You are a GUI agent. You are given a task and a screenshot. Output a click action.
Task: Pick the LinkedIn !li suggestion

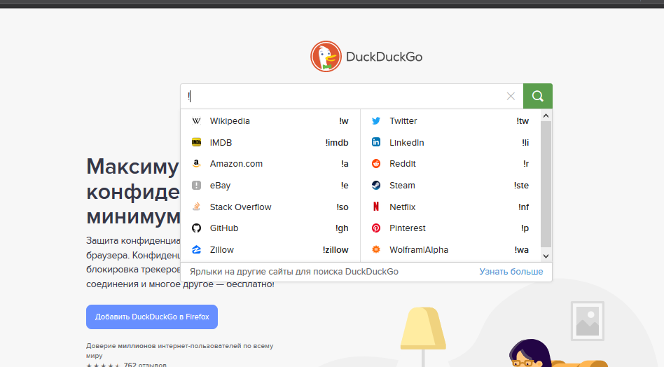pyautogui.click(x=450, y=143)
